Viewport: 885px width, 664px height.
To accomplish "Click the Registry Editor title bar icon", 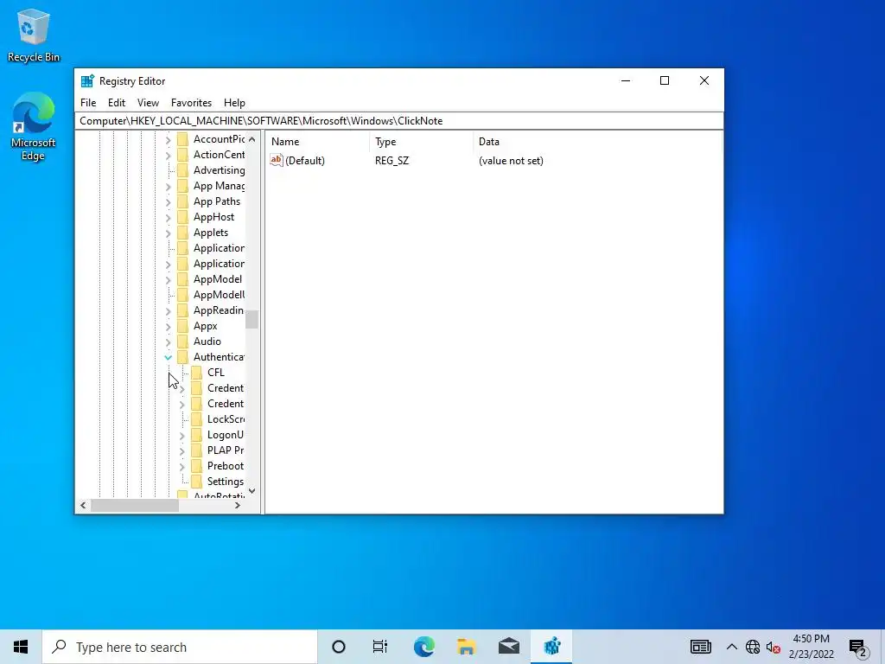I will (87, 80).
